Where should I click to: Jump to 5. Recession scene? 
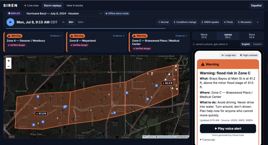point(245,22)
